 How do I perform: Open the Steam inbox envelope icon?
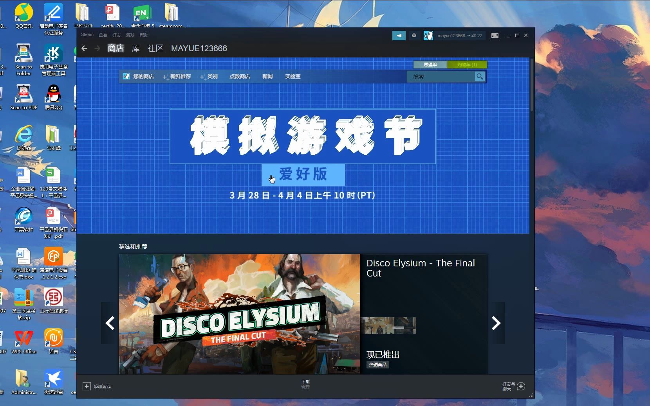[414, 36]
